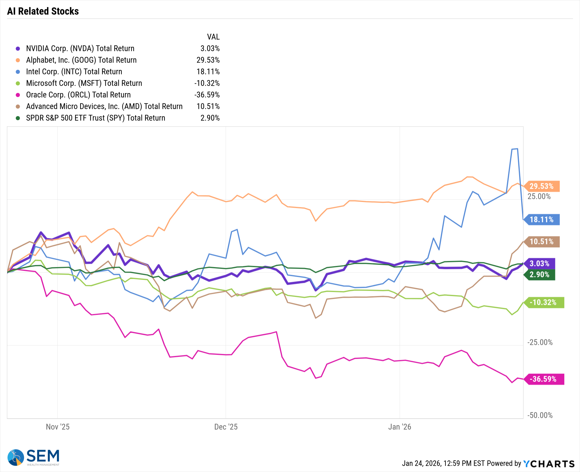Click the Dec '25 x-axis label
580x472 pixels.
(x=226, y=427)
